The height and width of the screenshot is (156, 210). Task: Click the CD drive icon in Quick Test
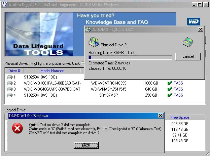pos(188,42)
